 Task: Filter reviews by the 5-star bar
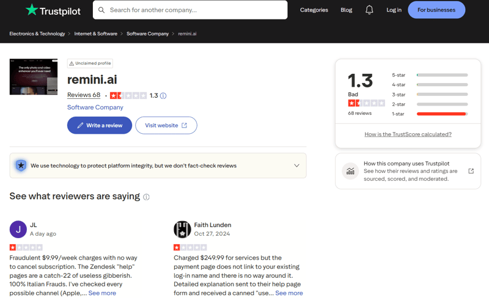[442, 75]
